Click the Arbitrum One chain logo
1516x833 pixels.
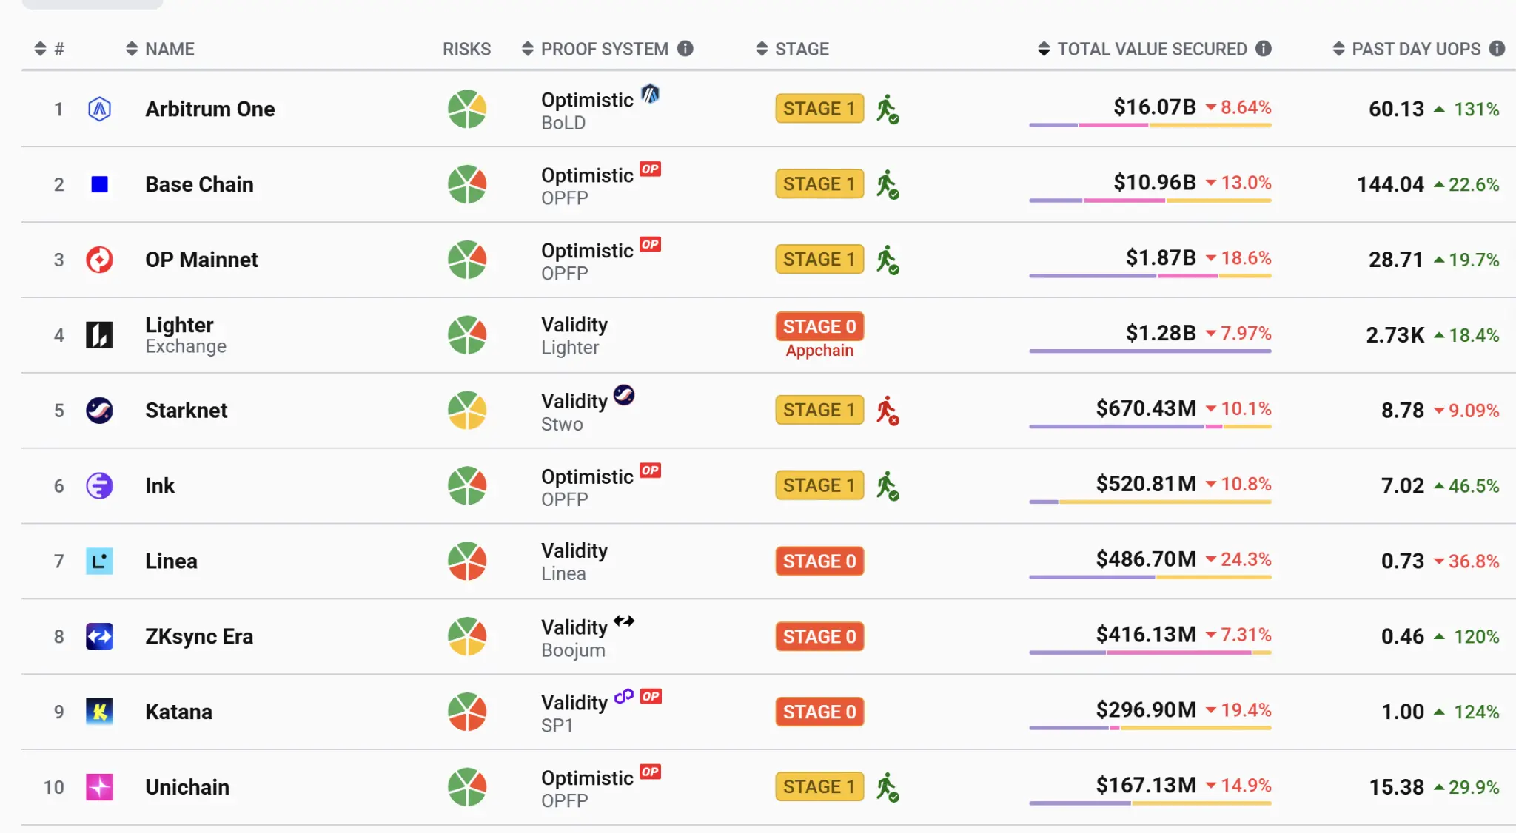pyautogui.click(x=100, y=108)
